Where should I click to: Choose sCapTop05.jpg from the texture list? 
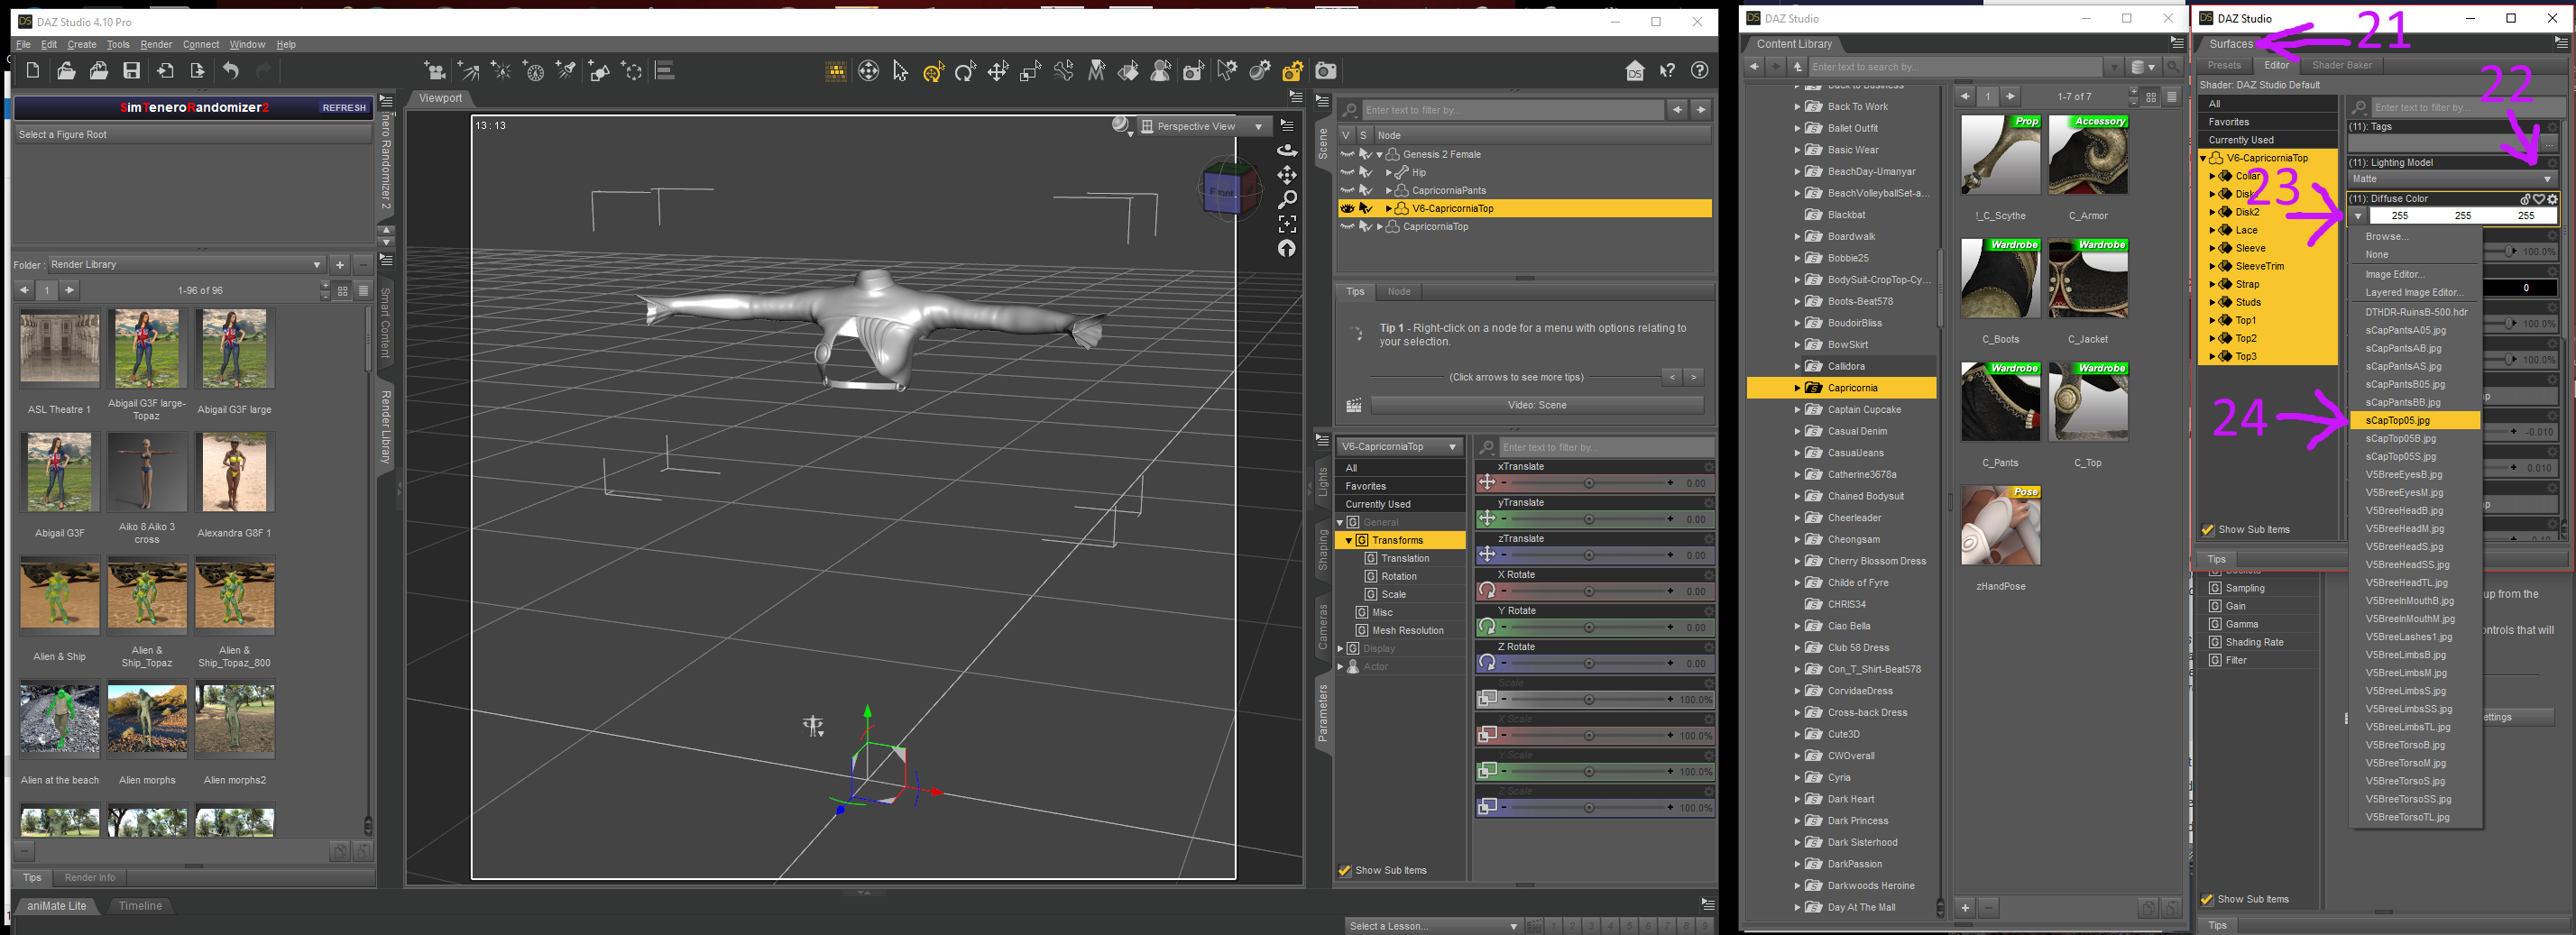2398,421
